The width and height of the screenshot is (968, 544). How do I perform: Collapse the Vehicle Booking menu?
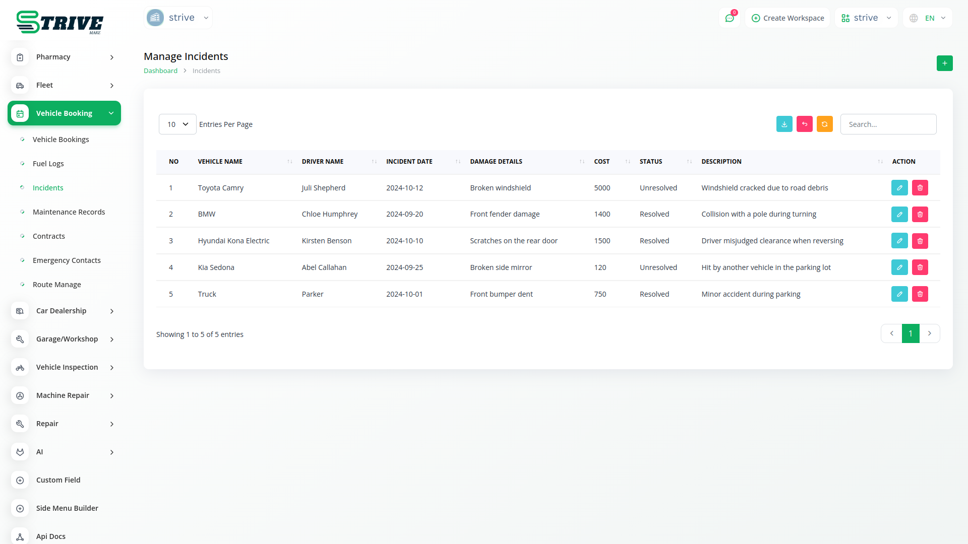[x=65, y=113]
